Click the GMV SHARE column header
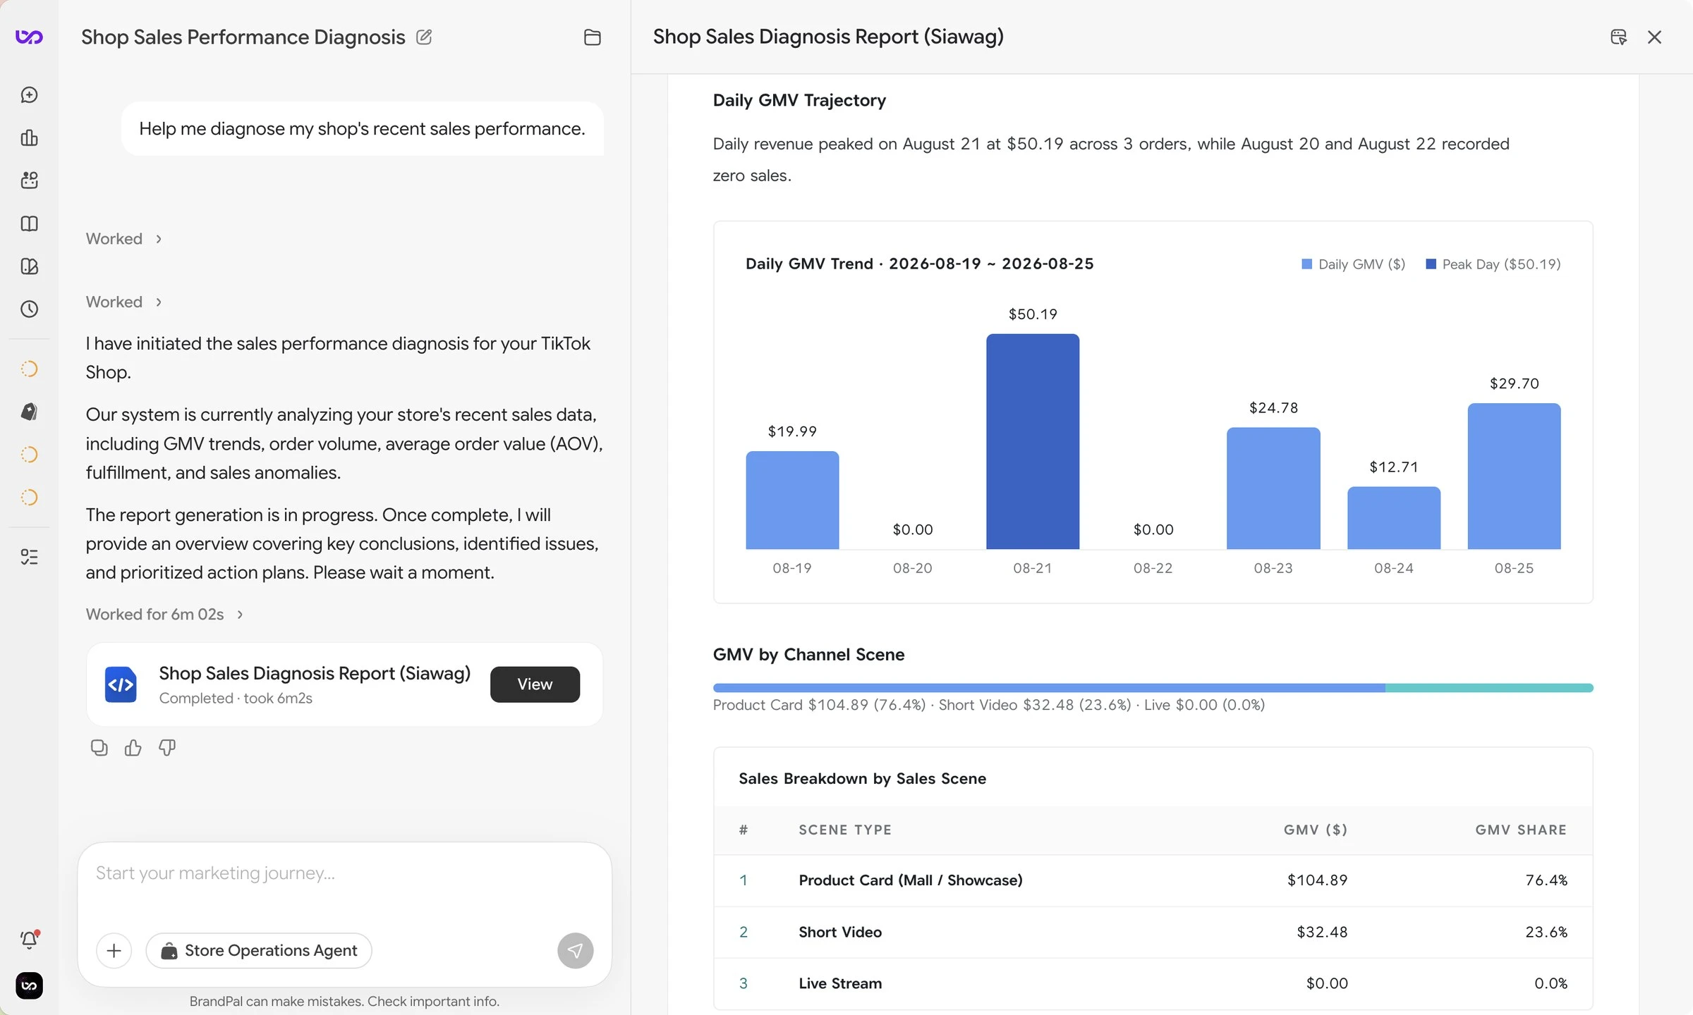Screen dimensions: 1693x1015 click(x=1521, y=830)
